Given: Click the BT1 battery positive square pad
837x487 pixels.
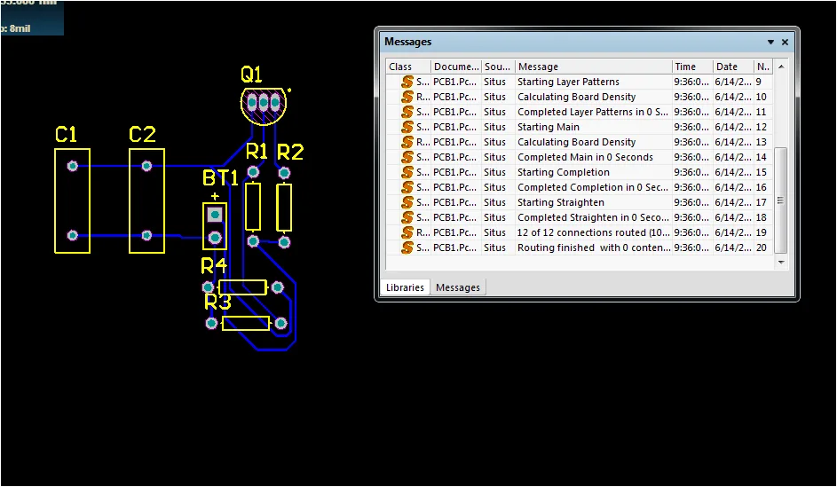Looking at the screenshot, I should point(215,215).
